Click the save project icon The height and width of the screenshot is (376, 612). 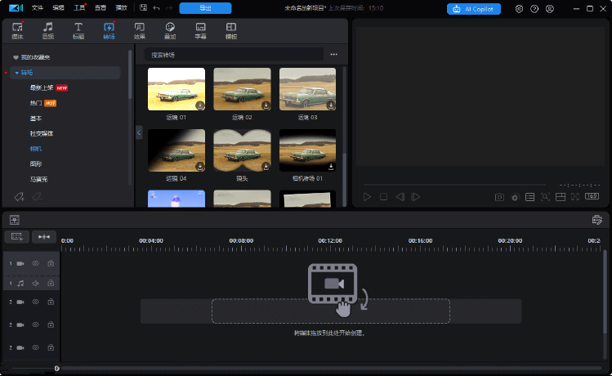click(144, 8)
